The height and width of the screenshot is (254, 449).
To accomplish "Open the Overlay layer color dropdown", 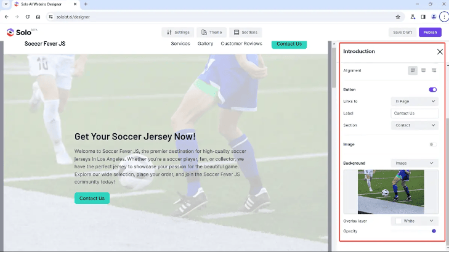I will 415,221.
